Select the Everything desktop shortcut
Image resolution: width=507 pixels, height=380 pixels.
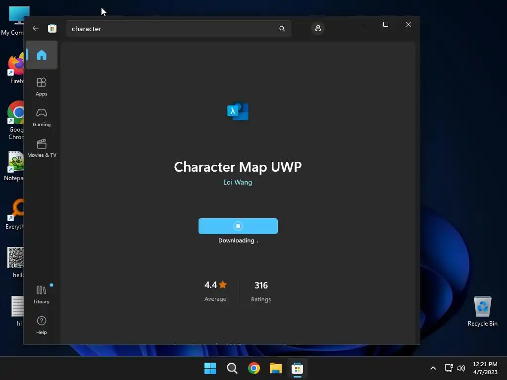coord(14,215)
